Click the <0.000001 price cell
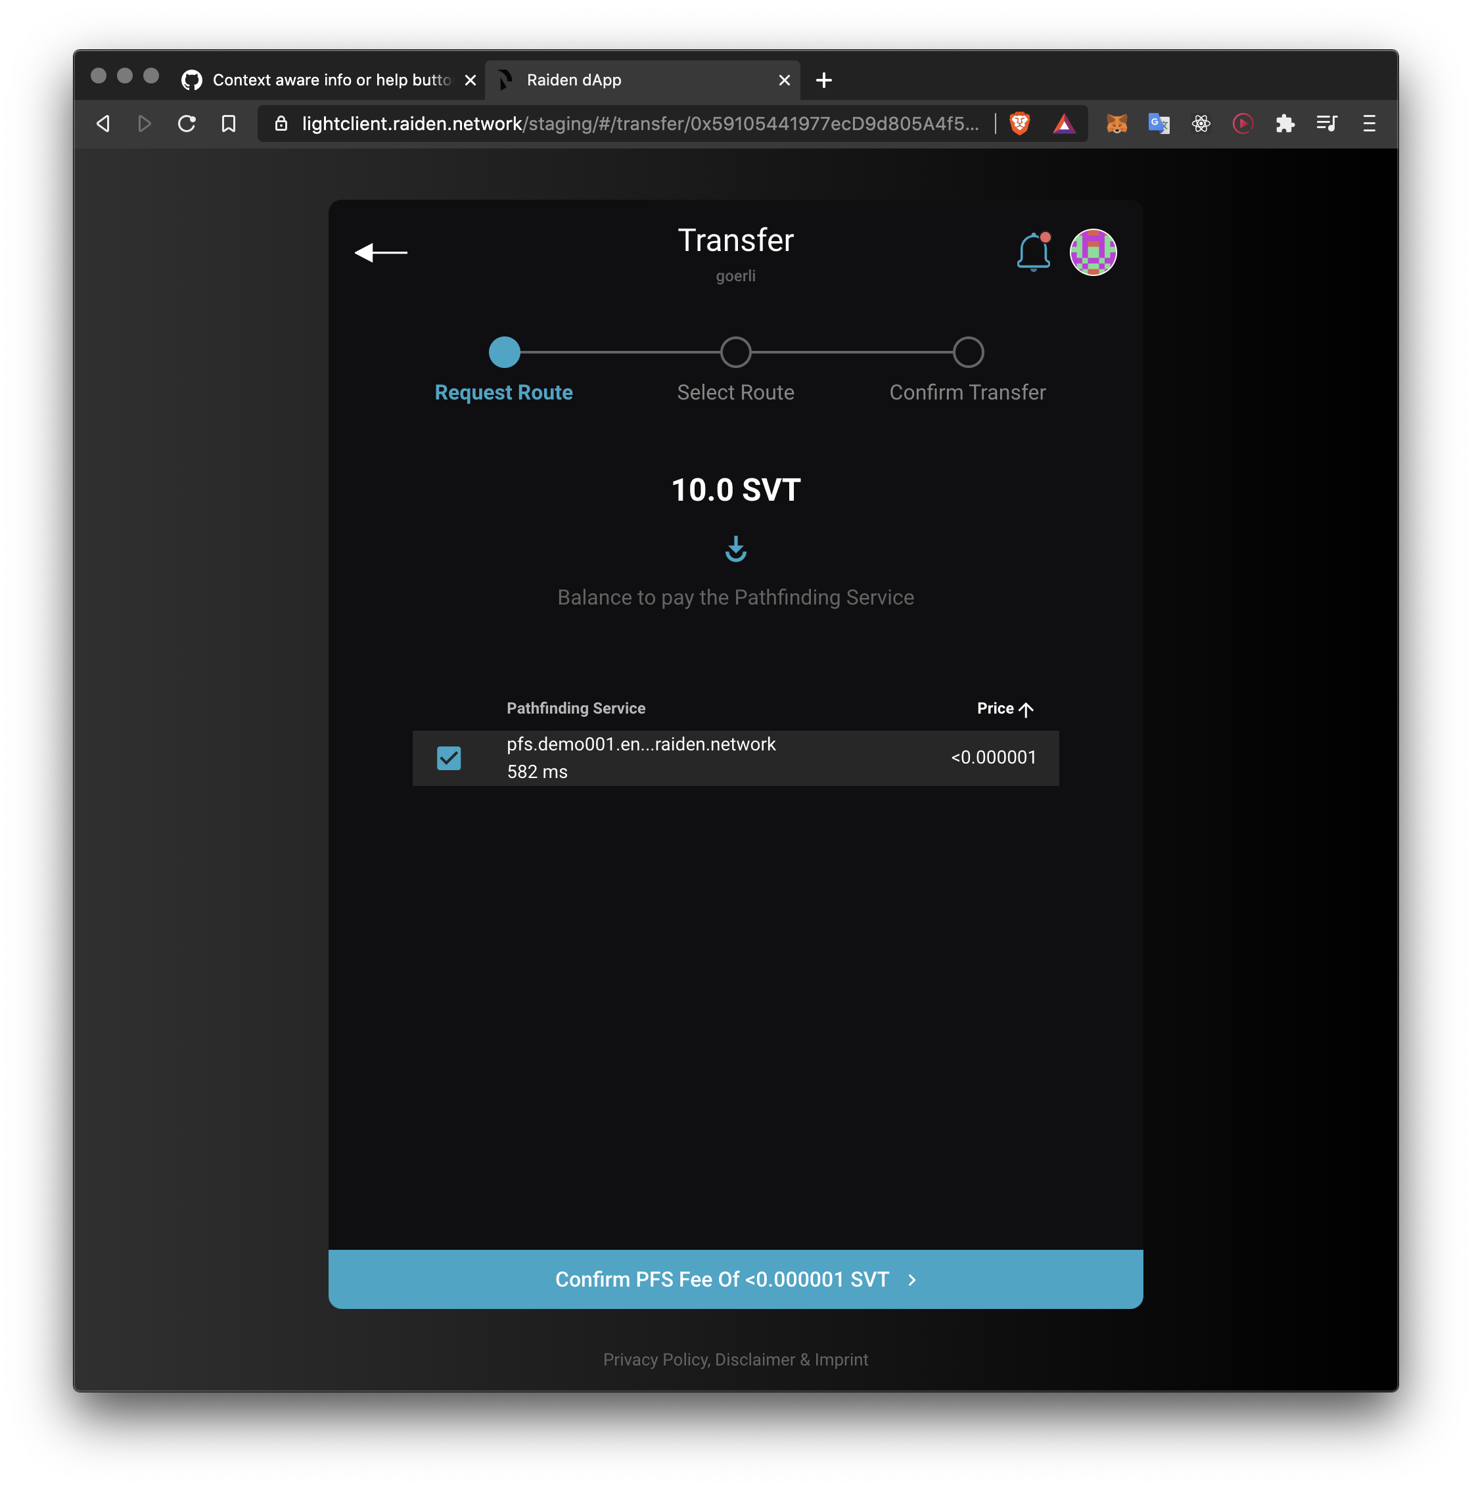This screenshot has height=1489, width=1472. pos(994,758)
